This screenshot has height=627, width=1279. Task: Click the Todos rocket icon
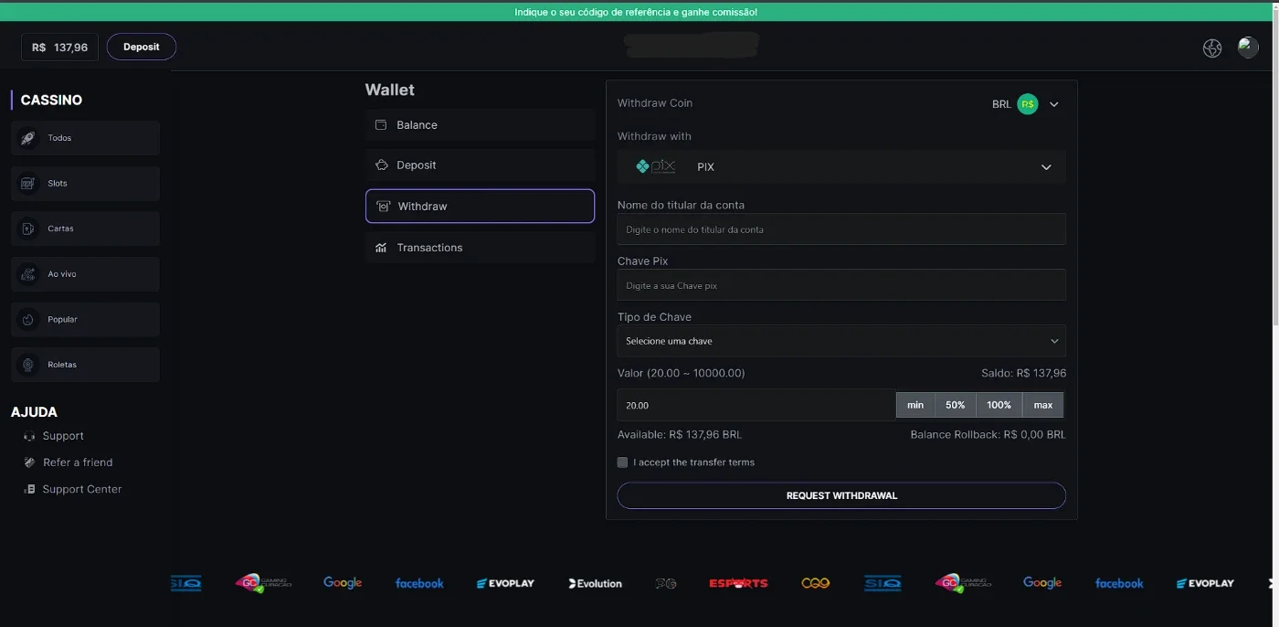pyautogui.click(x=28, y=138)
